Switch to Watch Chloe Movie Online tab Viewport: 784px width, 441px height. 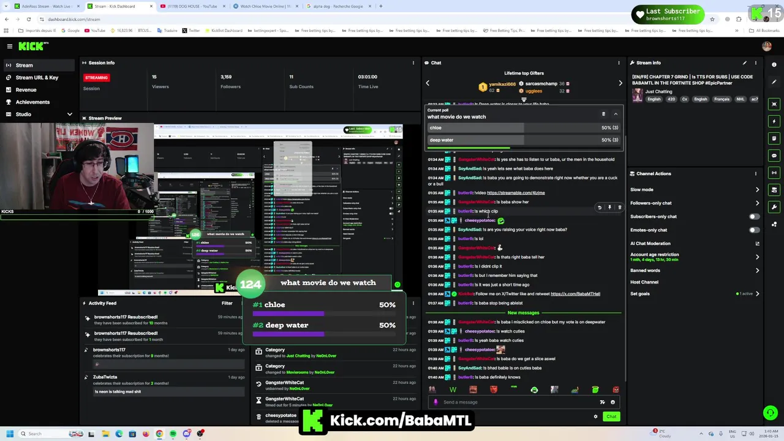click(x=265, y=6)
